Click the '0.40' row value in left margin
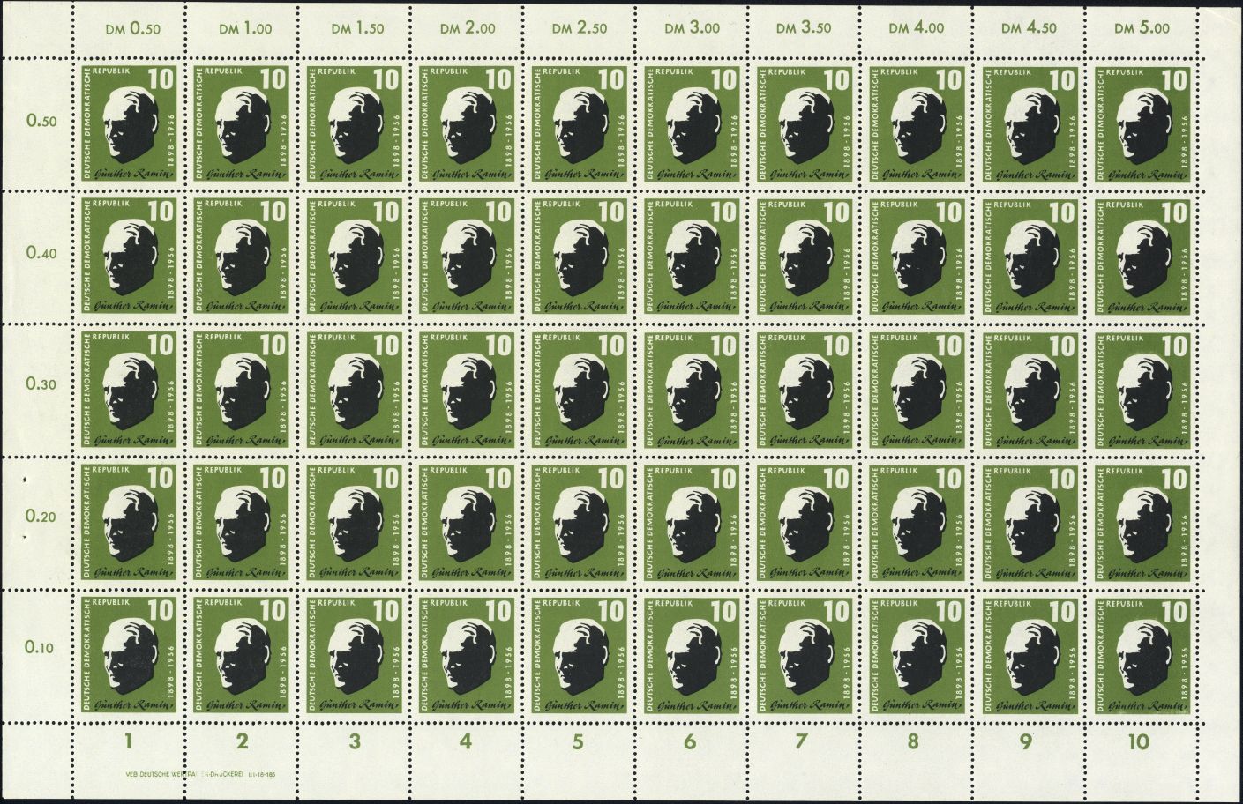Viewport: 1243px width, 804px height. 41,253
